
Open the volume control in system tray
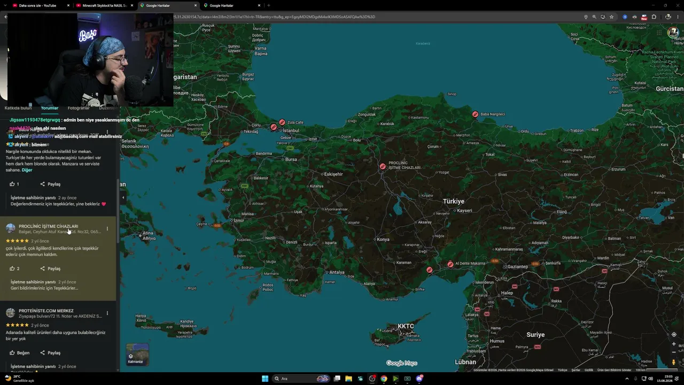click(650, 379)
